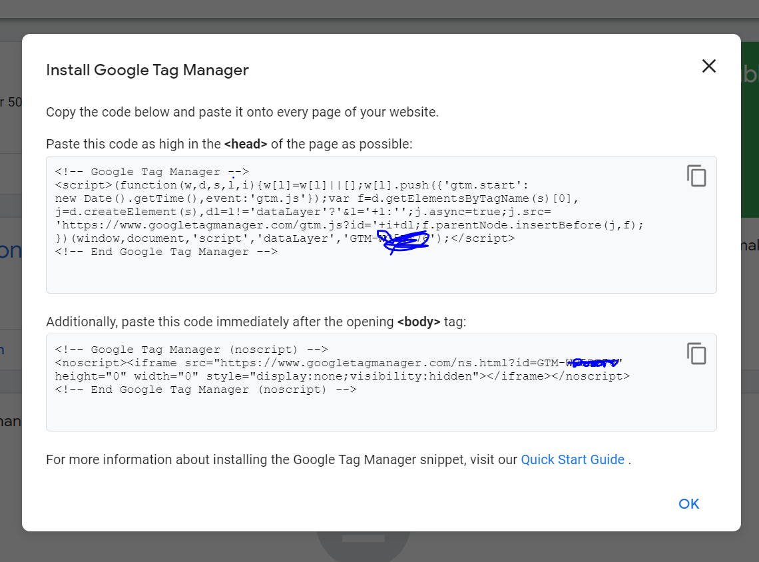759x562 pixels.
Task: Select the line '<!-- End Google Tag Manager -->'
Action: (x=166, y=252)
